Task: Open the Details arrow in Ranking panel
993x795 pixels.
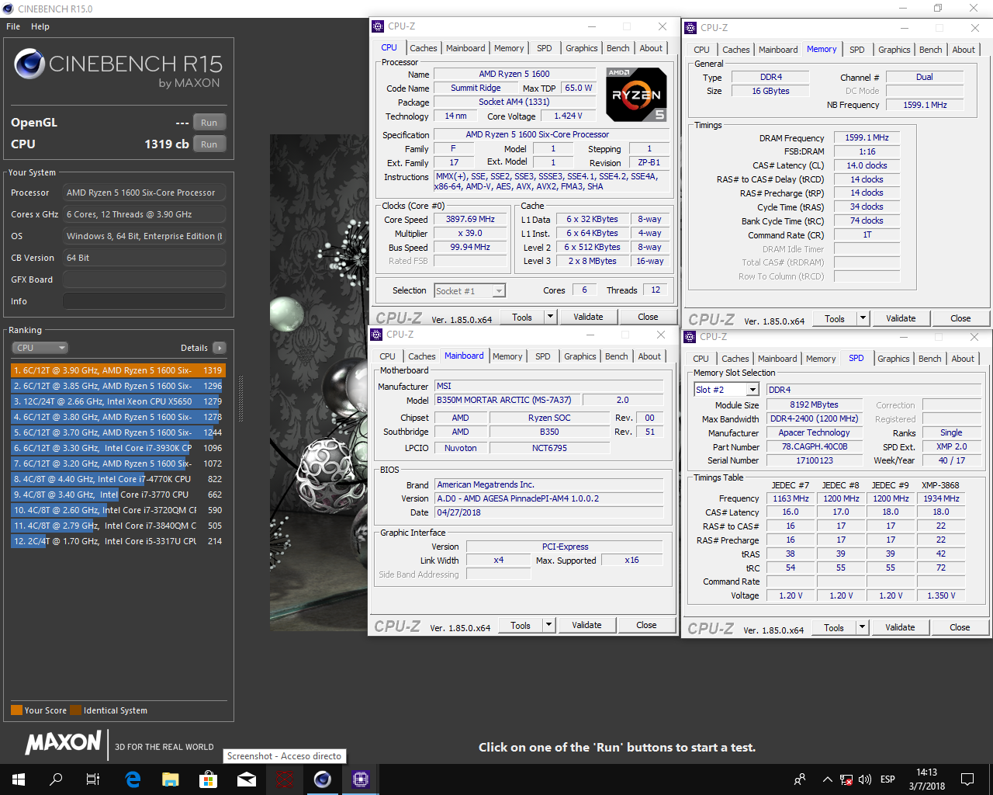Action: [220, 348]
